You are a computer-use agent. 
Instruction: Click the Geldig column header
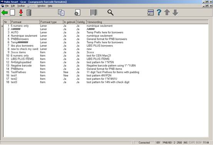(x=81, y=22)
